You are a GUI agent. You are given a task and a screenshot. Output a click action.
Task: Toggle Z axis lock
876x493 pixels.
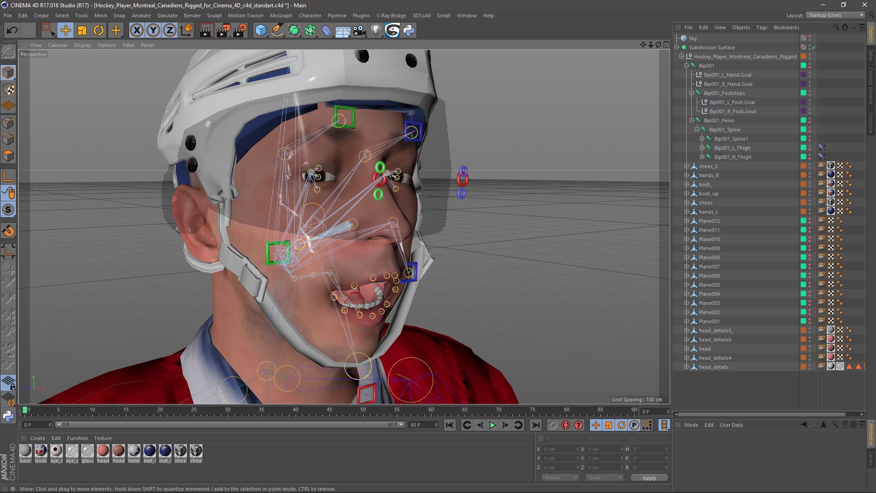click(x=169, y=31)
